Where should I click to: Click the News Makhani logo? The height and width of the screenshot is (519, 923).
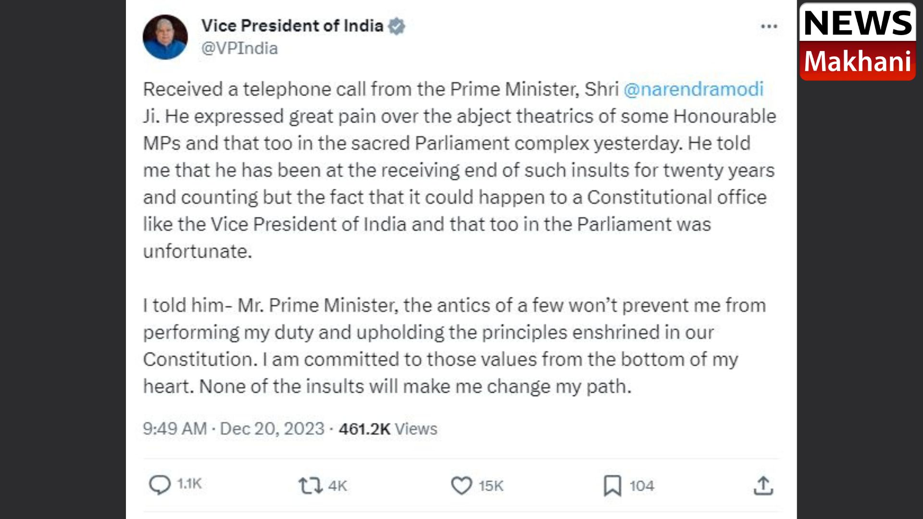pos(858,42)
